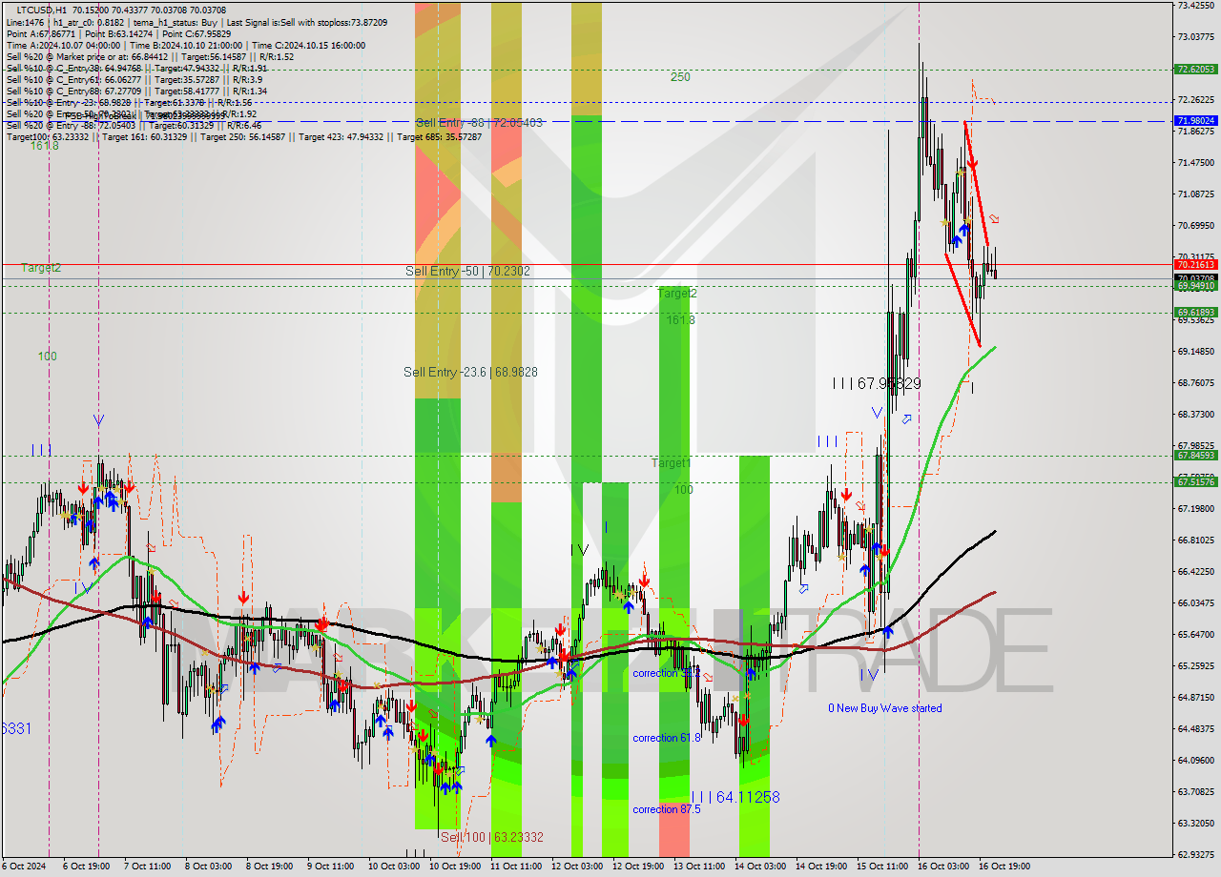Screen dimensions: 1221x877
Task: Click the '16 Oct 03:00' time axis label
Action: [942, 867]
